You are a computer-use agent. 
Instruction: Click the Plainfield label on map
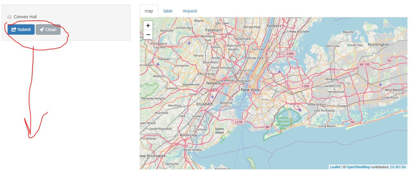pyautogui.click(x=161, y=113)
